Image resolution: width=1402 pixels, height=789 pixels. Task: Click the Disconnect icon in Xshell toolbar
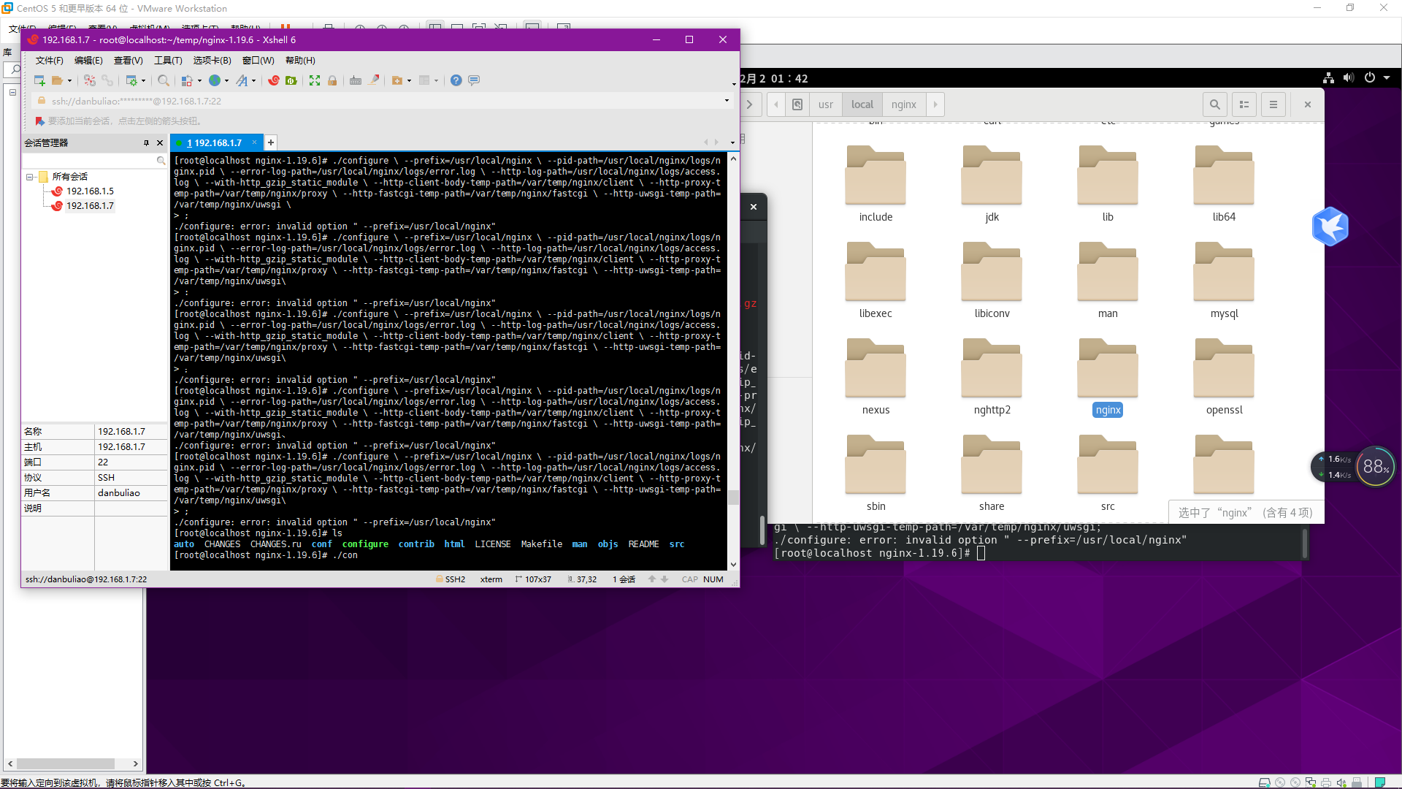(x=90, y=80)
